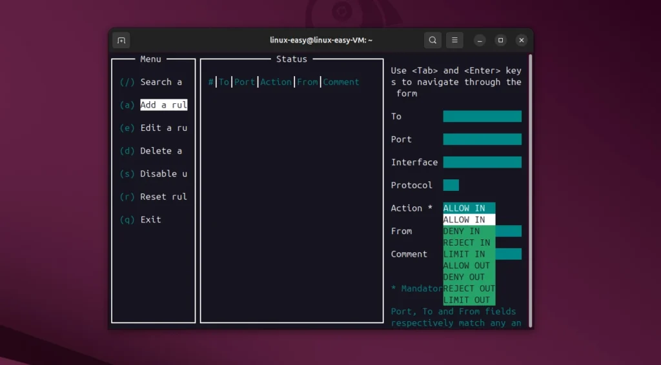The image size is (661, 365).
Task: Click the Comment column header
Action: pos(341,82)
